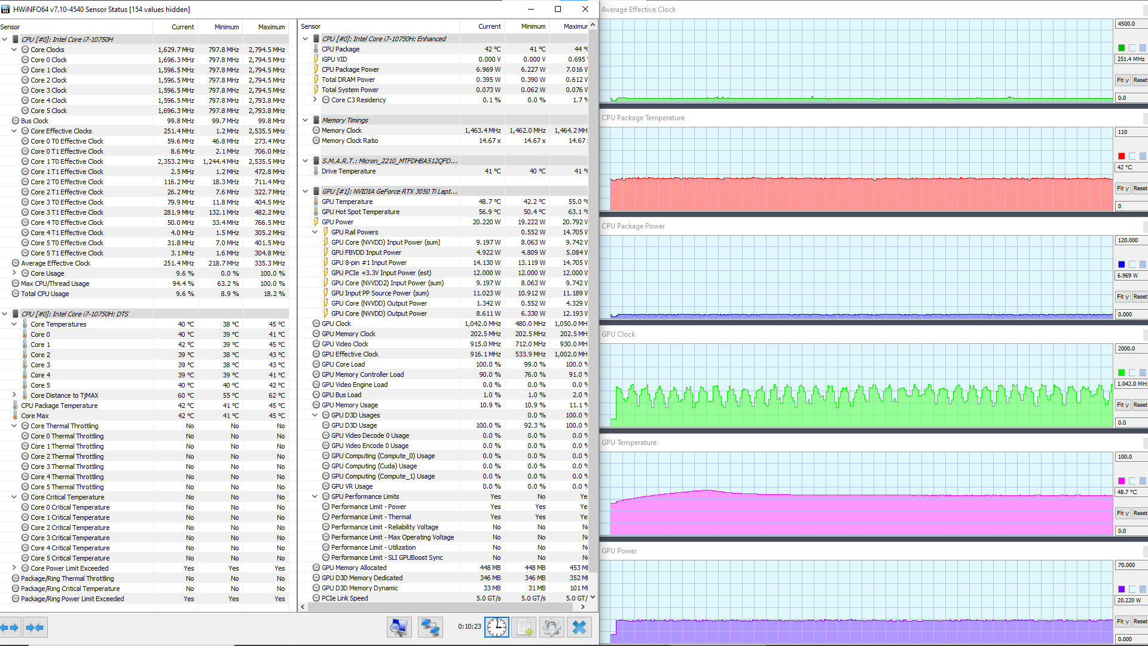Viewport: 1148px width, 646px height.
Task: Collapse GPU Rail Powers group
Action: pyautogui.click(x=315, y=232)
